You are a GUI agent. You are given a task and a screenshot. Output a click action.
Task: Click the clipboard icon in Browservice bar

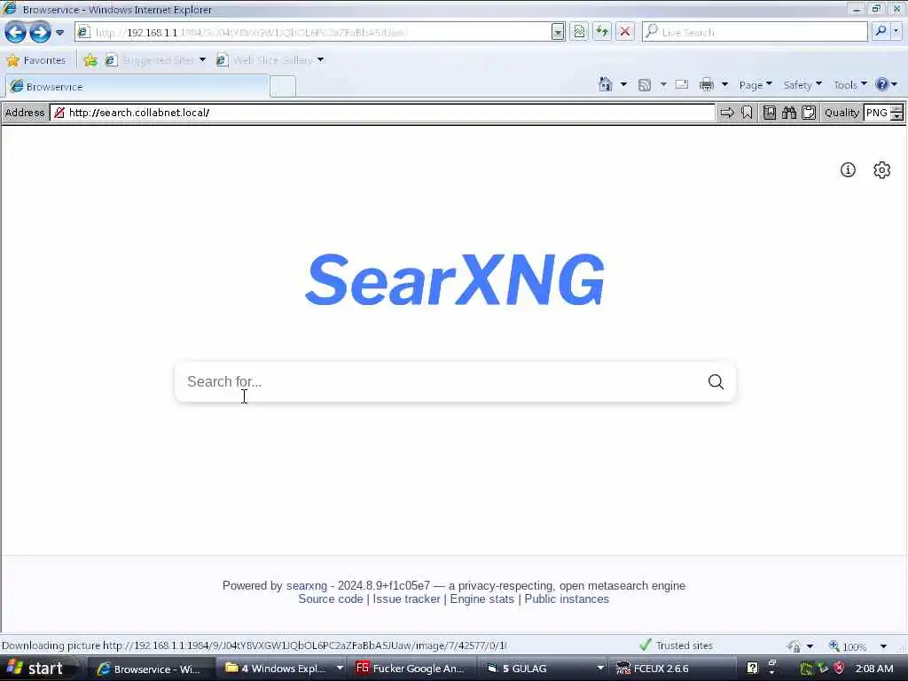[x=809, y=113]
